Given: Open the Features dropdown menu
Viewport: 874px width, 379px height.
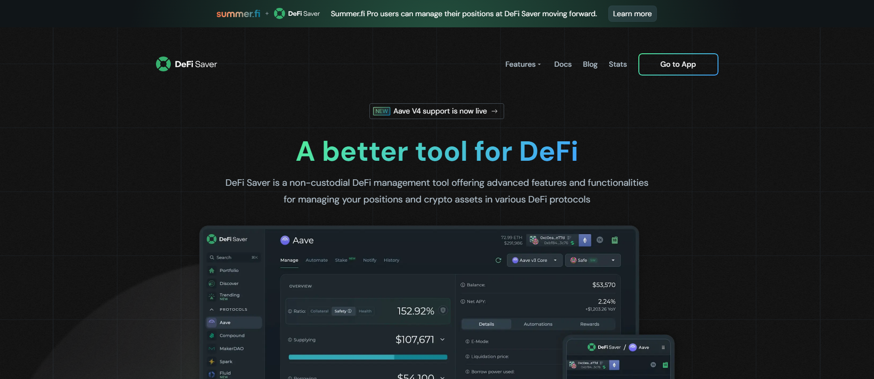Looking at the screenshot, I should click(523, 64).
